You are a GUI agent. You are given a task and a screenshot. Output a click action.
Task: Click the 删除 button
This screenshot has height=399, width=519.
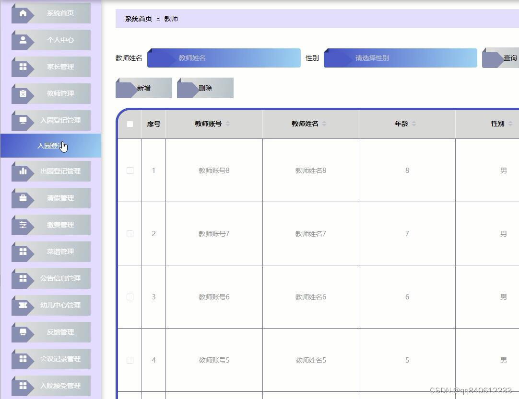205,88
